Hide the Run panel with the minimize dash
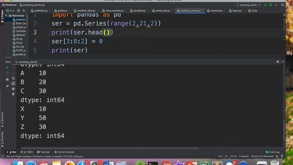The height and width of the screenshot is (165, 293). tap(283, 62)
